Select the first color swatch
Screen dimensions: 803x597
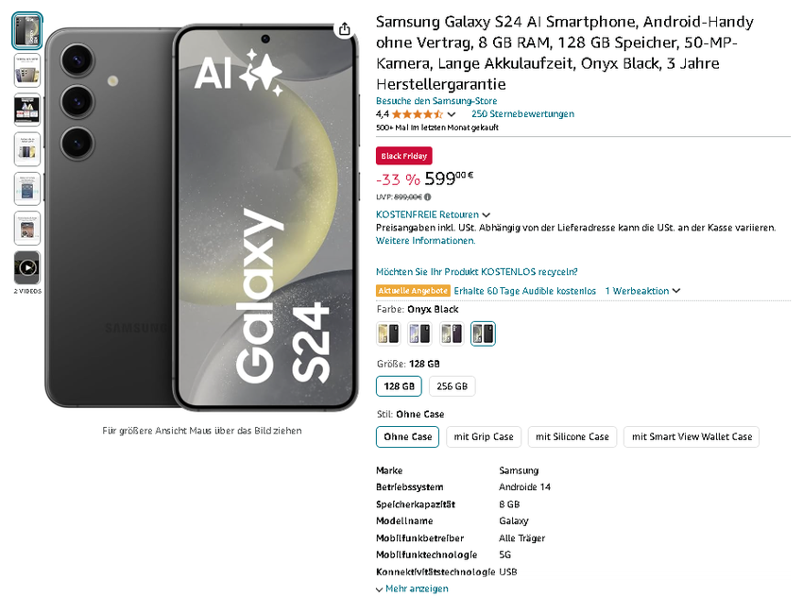pyautogui.click(x=388, y=333)
